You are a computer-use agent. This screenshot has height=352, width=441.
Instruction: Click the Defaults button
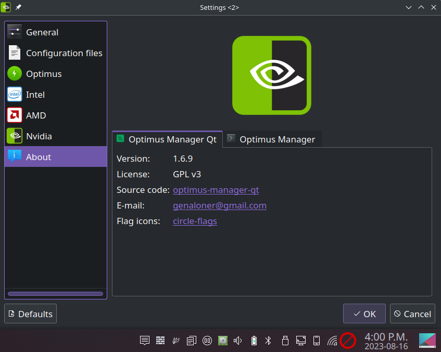30,314
